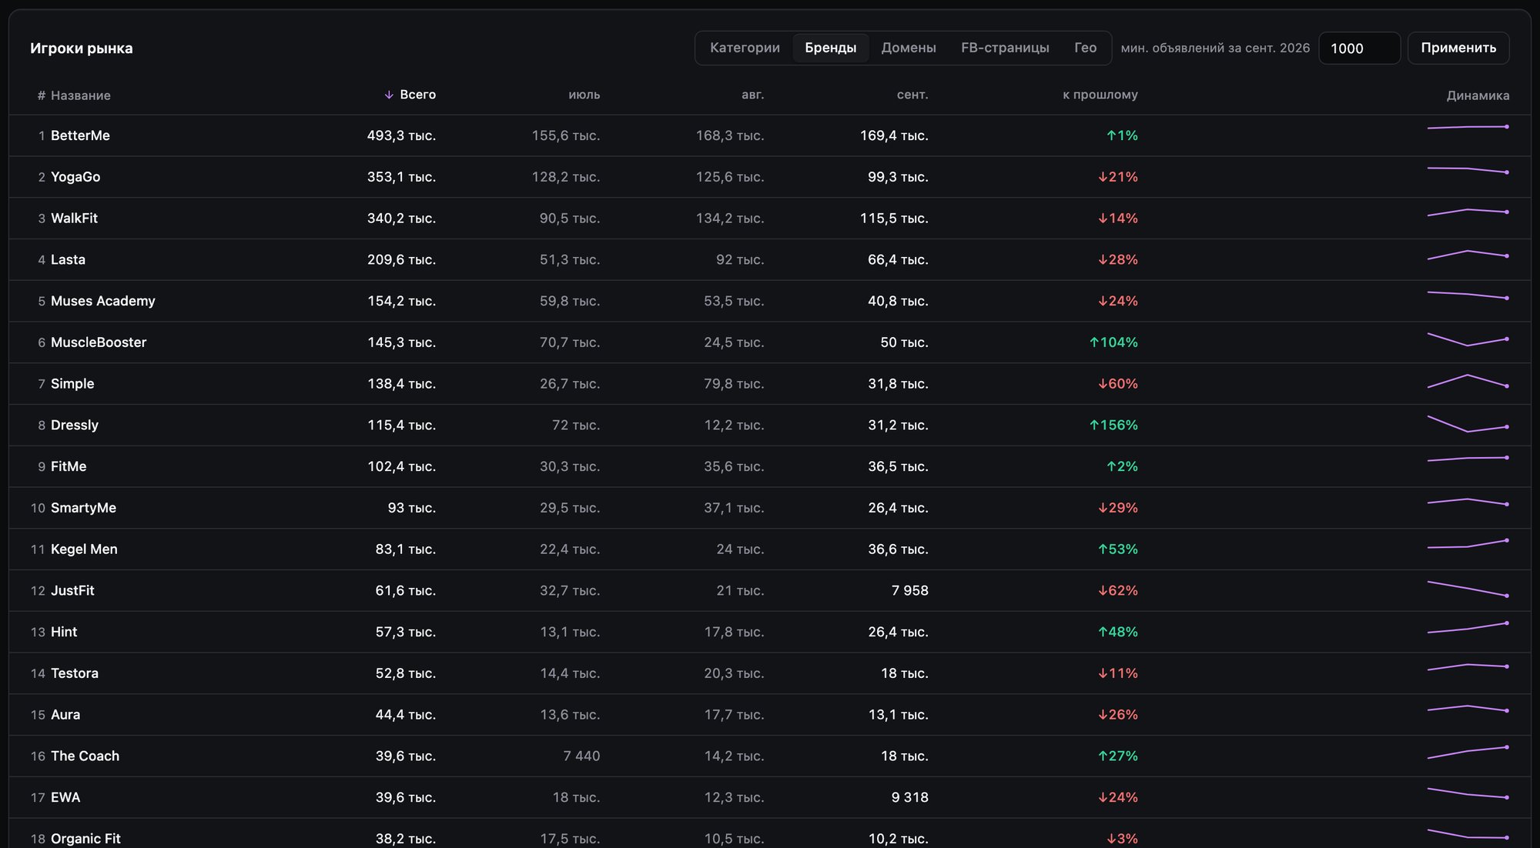Screen dimensions: 1540x848
Task: Click the sort arrow icon beside Всего
Action: pyautogui.click(x=389, y=95)
